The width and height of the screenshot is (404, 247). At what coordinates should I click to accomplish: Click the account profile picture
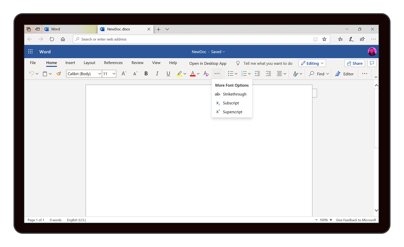tap(372, 52)
